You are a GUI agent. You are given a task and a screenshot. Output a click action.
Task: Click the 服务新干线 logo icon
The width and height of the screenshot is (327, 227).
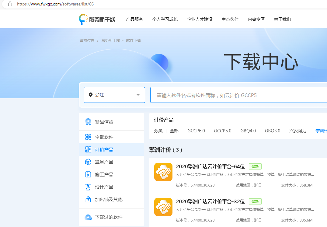point(83,19)
